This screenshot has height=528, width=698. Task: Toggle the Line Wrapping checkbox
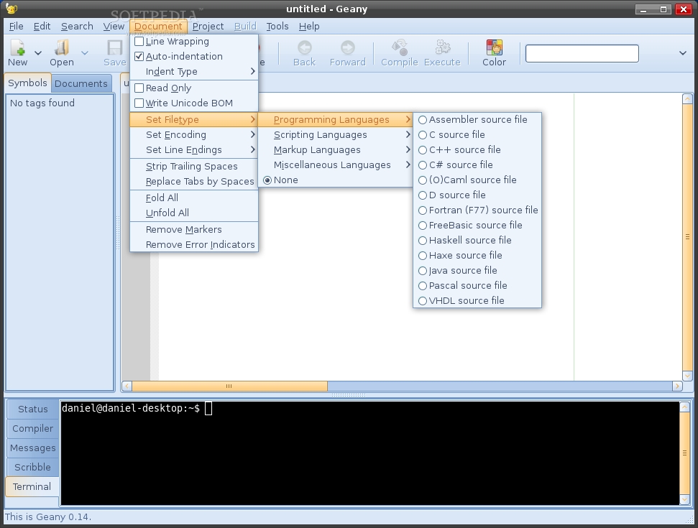[x=139, y=42]
